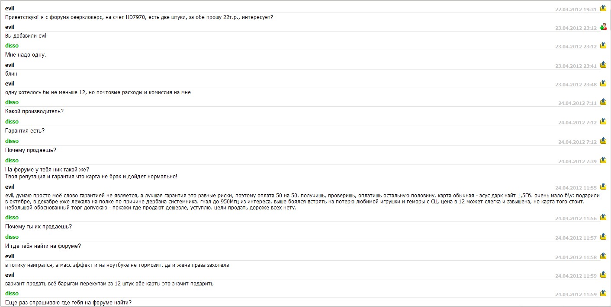Click the note icon for 'вариант продать всё барыгам' message
The width and height of the screenshot is (611, 307).
pyautogui.click(x=603, y=275)
